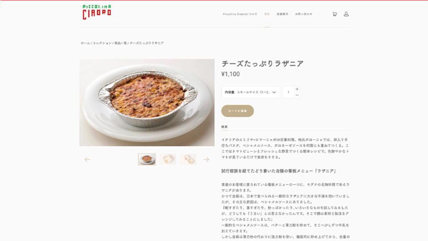Select second product thumbnail image

pos(168,159)
